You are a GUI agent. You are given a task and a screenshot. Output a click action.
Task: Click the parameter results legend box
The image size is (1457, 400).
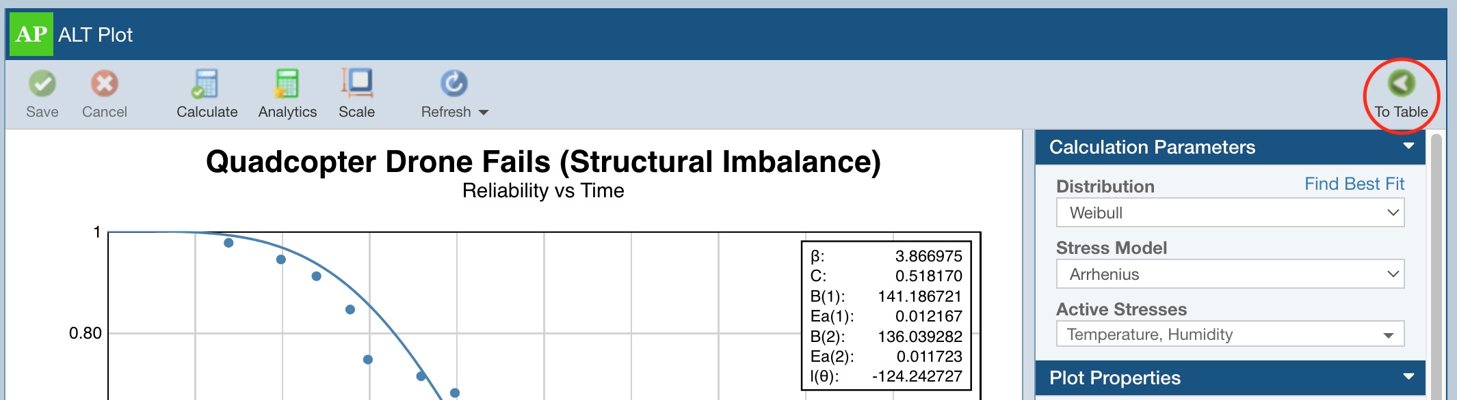click(886, 315)
